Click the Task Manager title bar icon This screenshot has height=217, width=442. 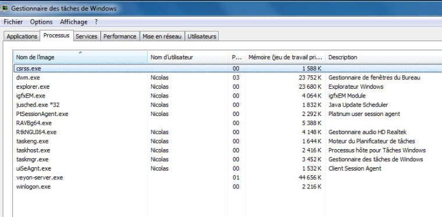5,8
